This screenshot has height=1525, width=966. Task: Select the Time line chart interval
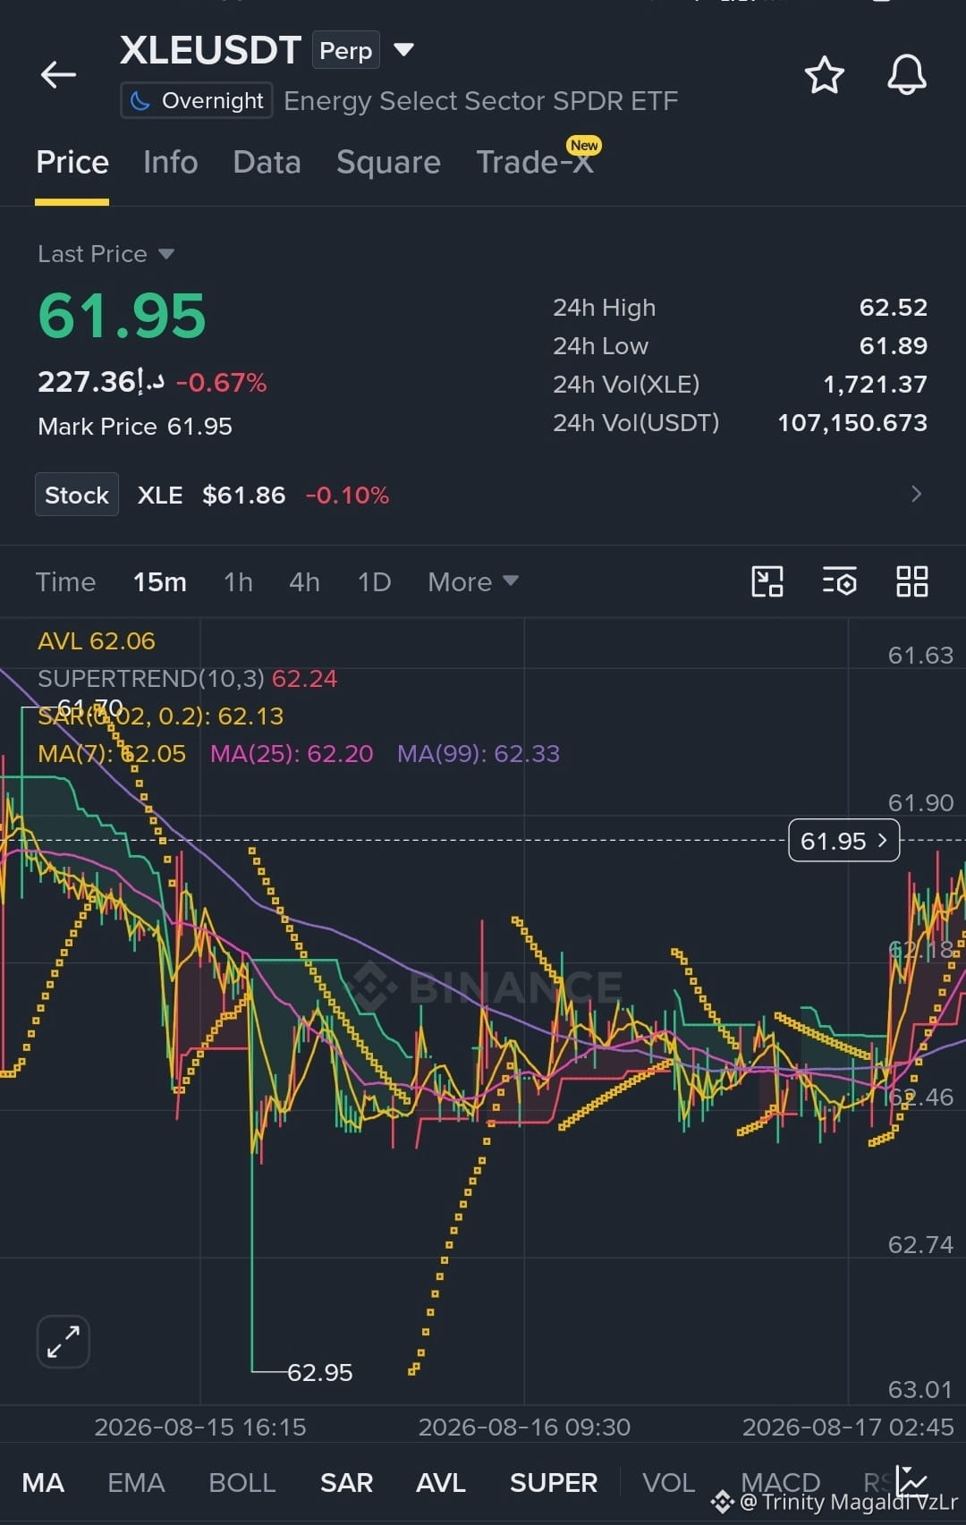click(65, 582)
